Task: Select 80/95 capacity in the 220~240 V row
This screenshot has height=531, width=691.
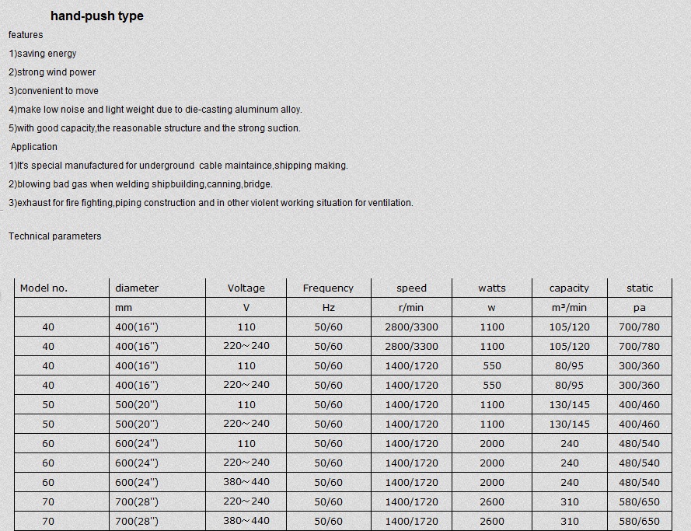Action: pos(569,385)
